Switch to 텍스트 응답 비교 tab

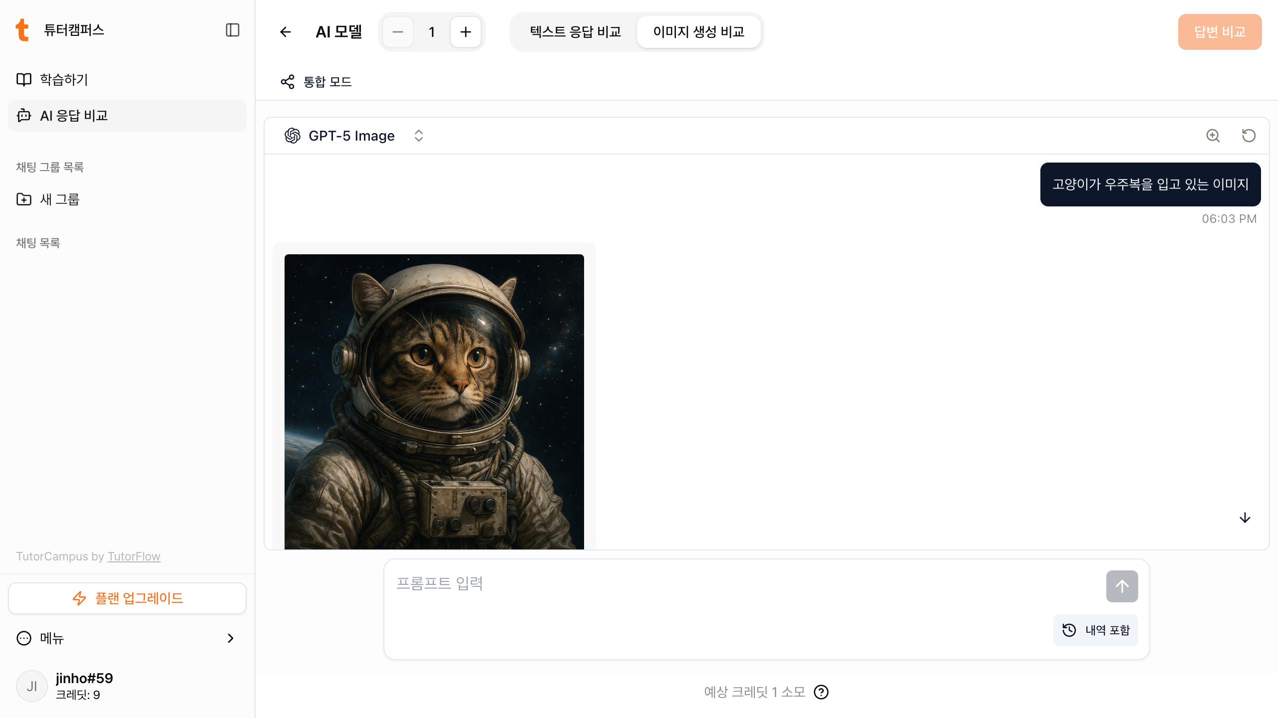pos(575,32)
